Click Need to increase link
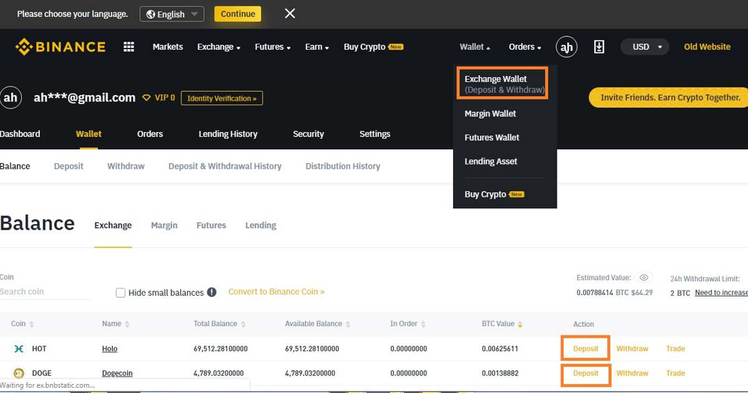This screenshot has height=394, width=748. [721, 293]
